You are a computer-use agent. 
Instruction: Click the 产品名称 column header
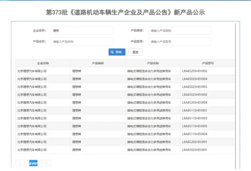coord(153,63)
